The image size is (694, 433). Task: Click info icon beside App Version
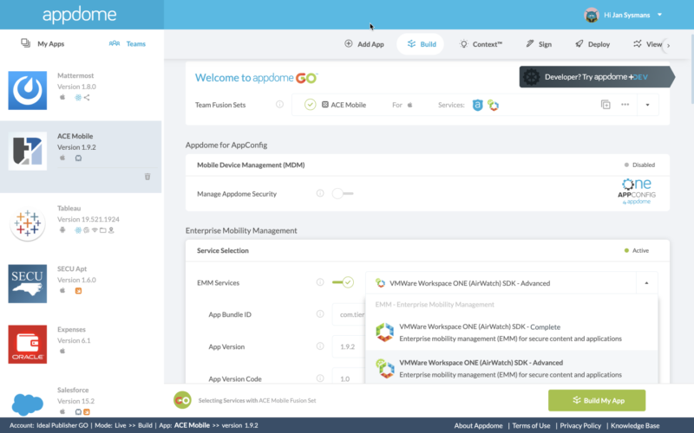pyautogui.click(x=320, y=346)
